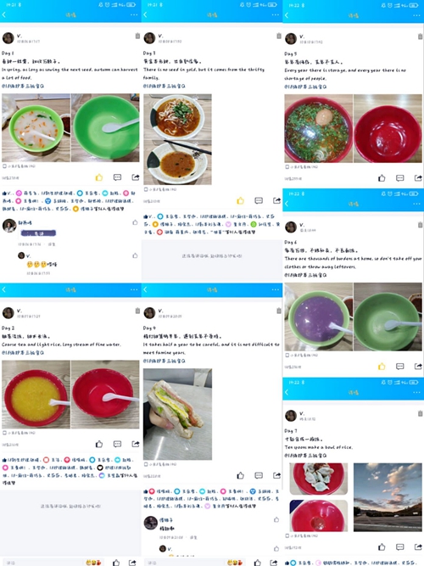The width and height of the screenshot is (424, 566).
Task: Go back from the Day 5 post screen
Action: 287,15
